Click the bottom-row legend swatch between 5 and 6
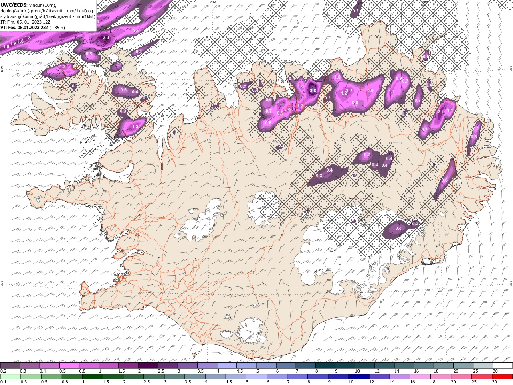513x385 pixels. coord(256,377)
